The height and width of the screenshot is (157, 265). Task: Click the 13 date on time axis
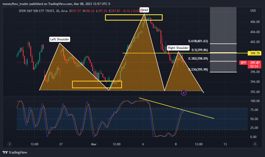pyautogui.click(x=225, y=144)
